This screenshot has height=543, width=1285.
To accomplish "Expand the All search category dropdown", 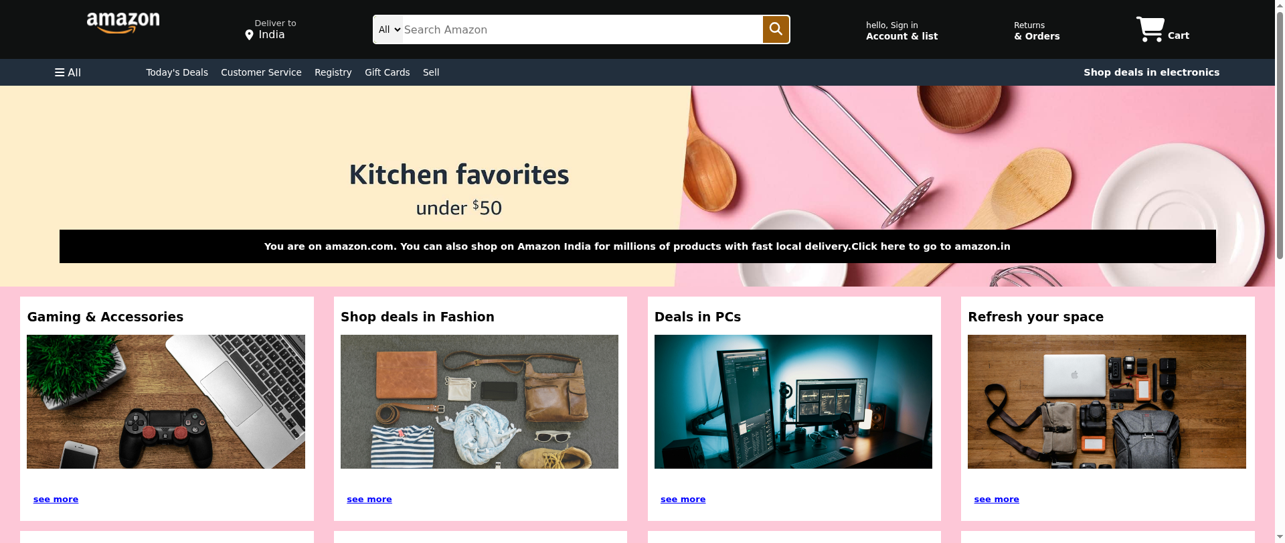I will click(389, 29).
